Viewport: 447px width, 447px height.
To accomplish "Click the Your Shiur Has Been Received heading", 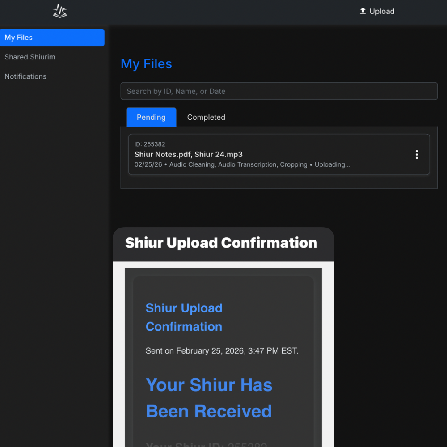I will click(209, 398).
